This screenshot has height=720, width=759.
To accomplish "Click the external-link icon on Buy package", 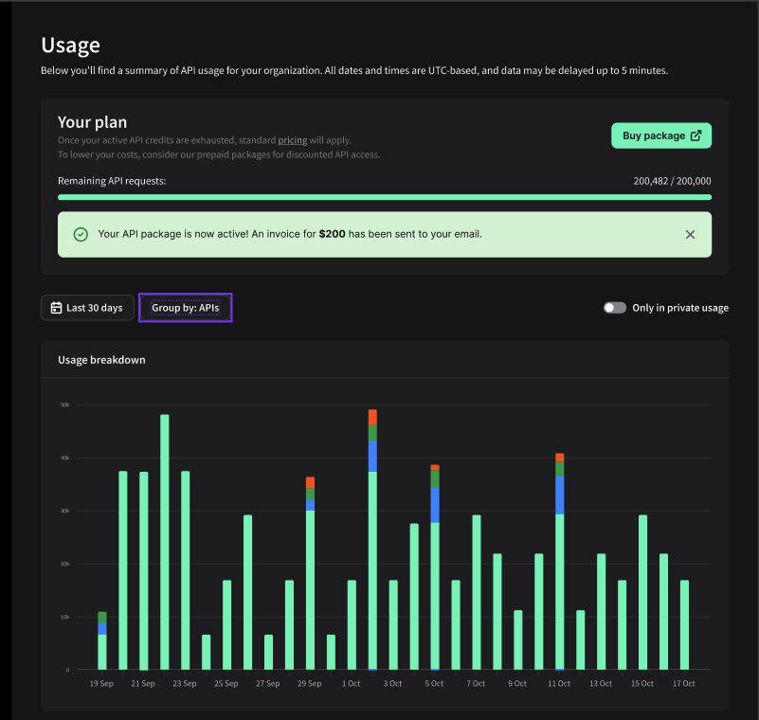I will [698, 135].
